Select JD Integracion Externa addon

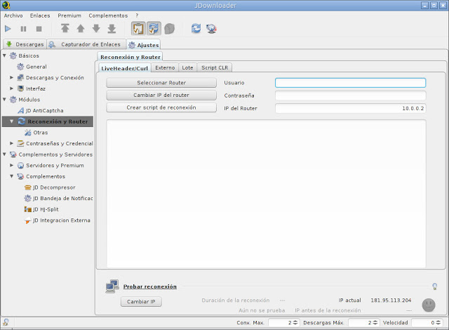pyautogui.click(x=58, y=220)
